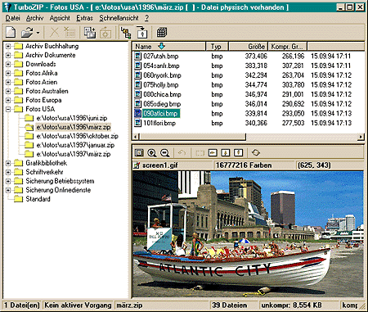Click the Open archive folder icon
Screen dimensions: 368x312
point(27,33)
